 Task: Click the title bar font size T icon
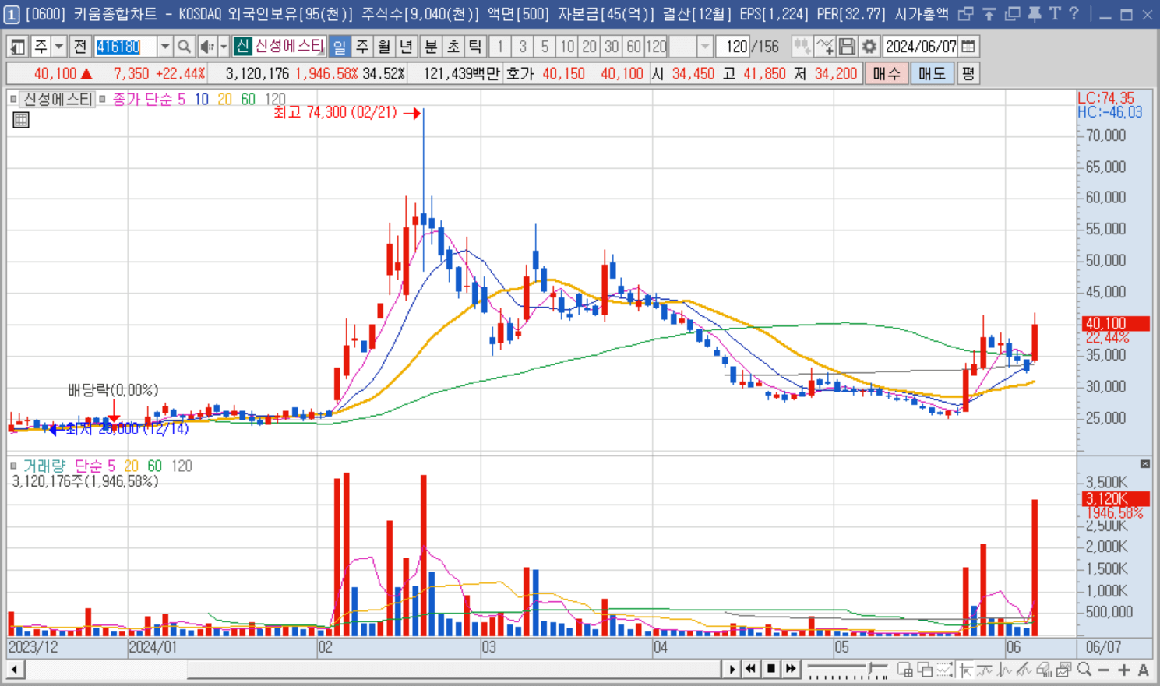pos(1055,14)
